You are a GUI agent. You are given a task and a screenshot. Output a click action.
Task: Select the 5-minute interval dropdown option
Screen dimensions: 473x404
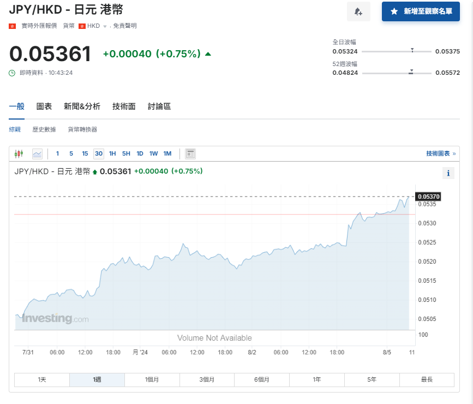pyautogui.click(x=71, y=153)
